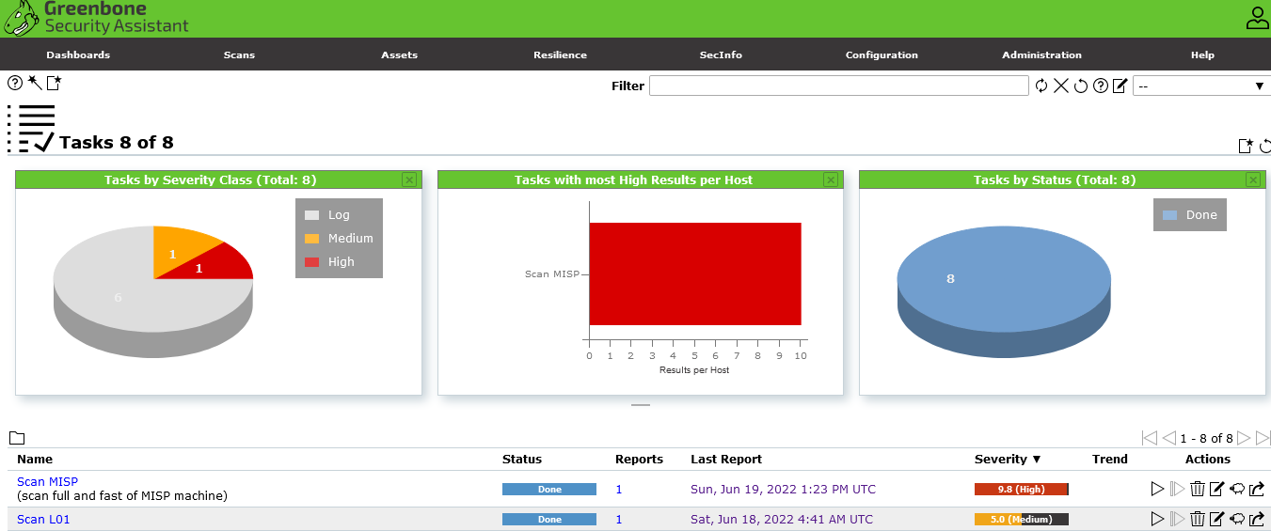This screenshot has height=531, width=1271.
Task: Open the Scan MISP task link
Action: click(x=47, y=481)
